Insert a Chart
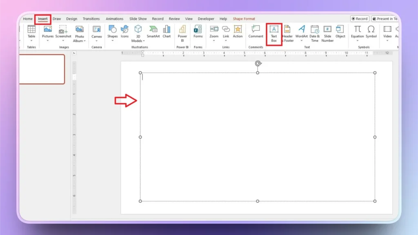This screenshot has height=235, width=418. coord(167,31)
